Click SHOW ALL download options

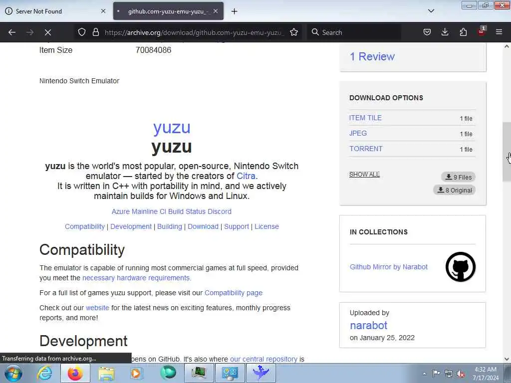[364, 175]
